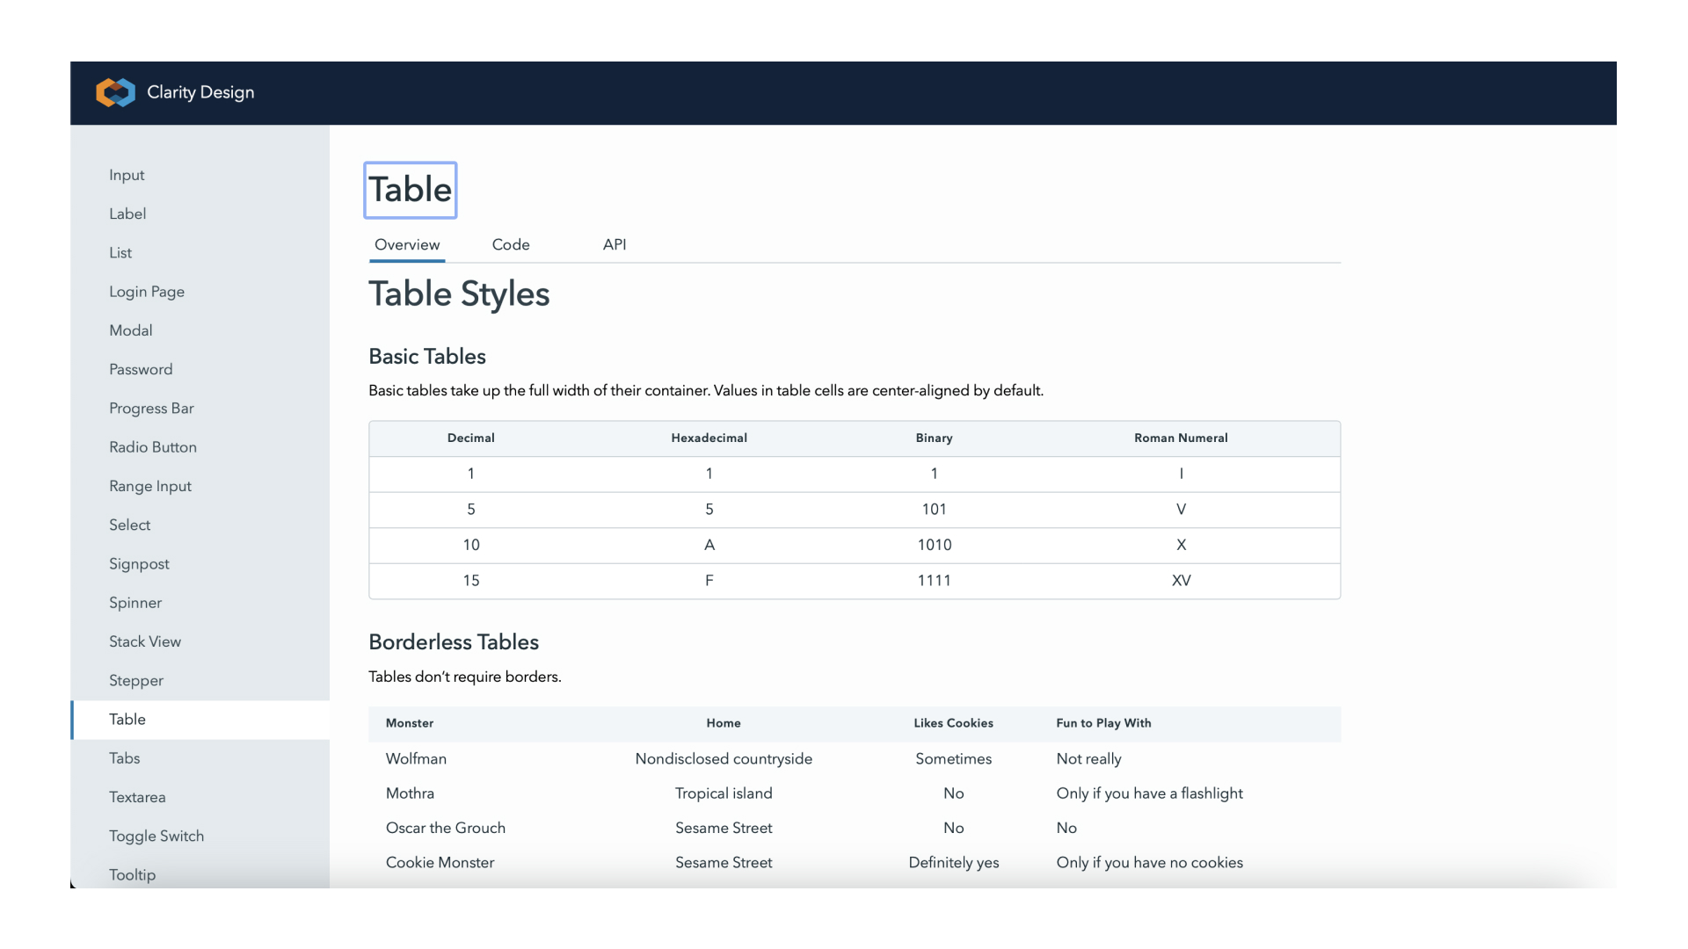
Task: Click binary cell 1111
Action: [934, 581]
